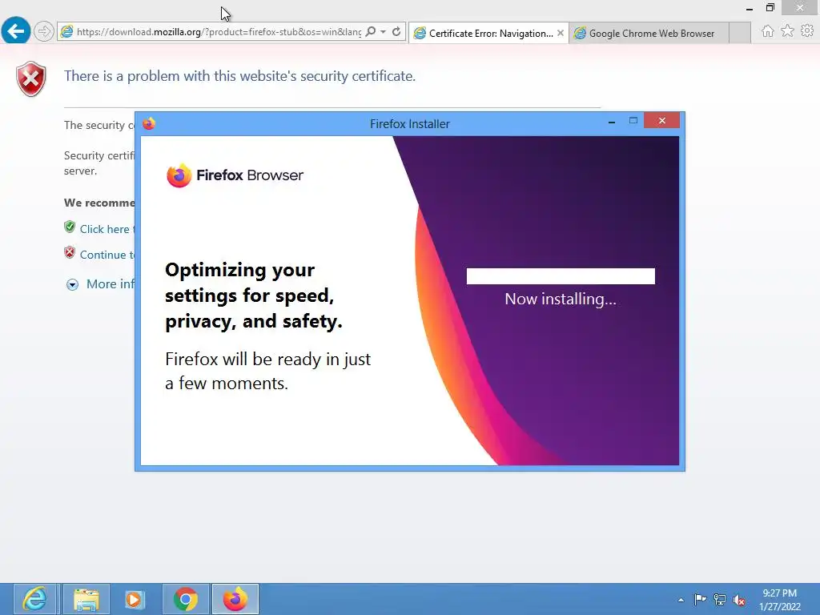This screenshot has height=615, width=820.
Task: Click the Firefox installer taskbar icon
Action: (235, 599)
